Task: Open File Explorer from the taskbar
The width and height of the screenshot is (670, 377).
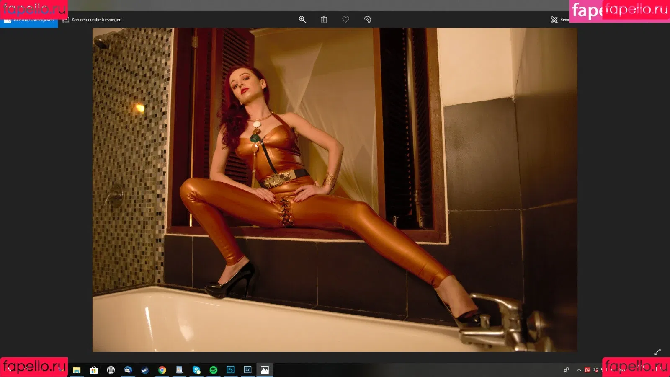Action: (x=77, y=370)
